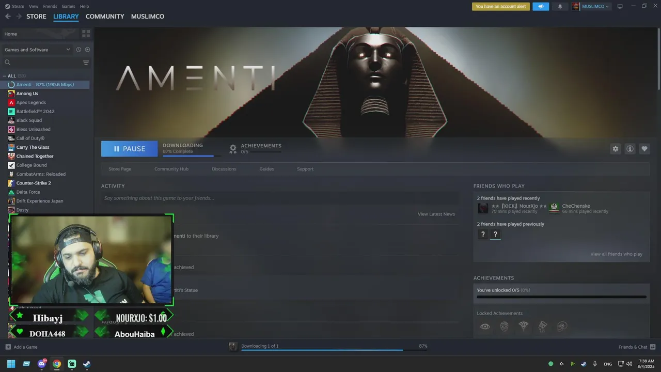
Task: Click the microphone tray icon
Action: (595, 364)
